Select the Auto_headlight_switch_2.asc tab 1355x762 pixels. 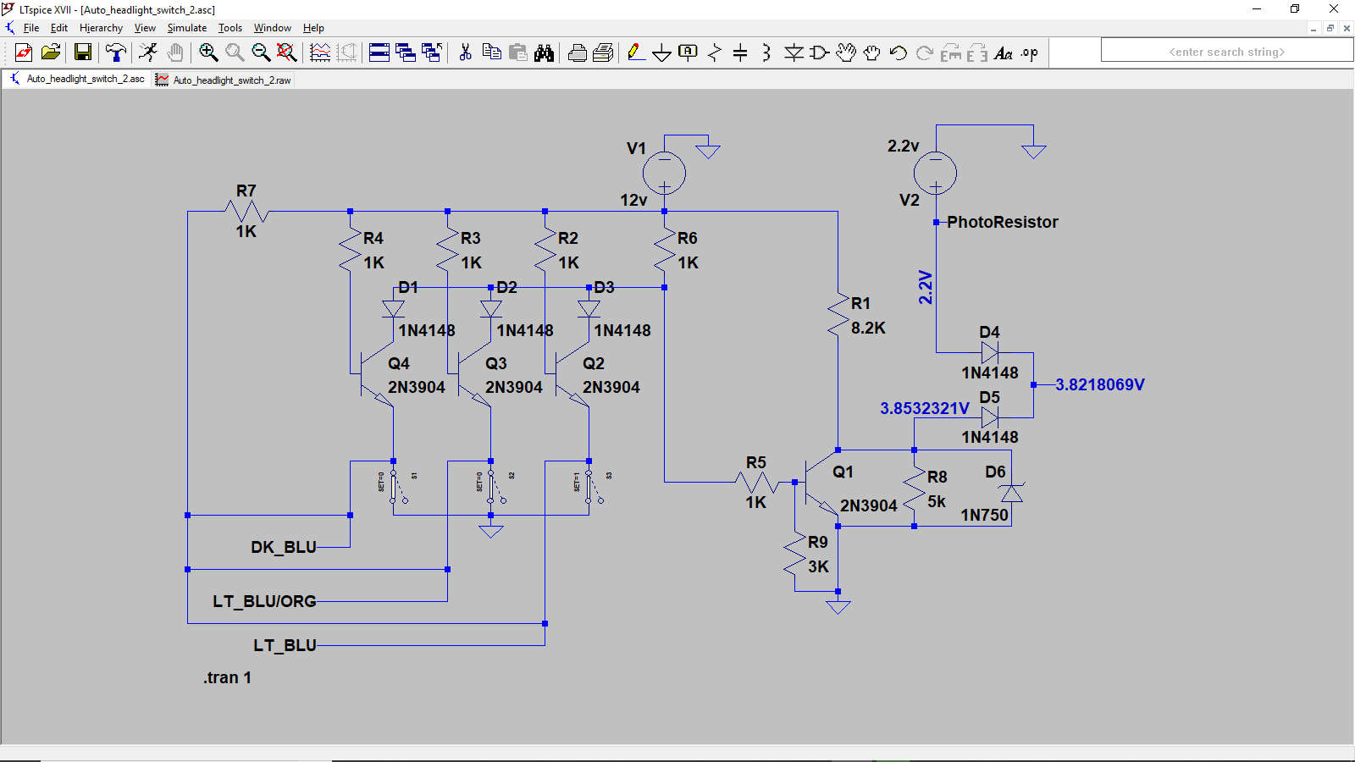[85, 79]
